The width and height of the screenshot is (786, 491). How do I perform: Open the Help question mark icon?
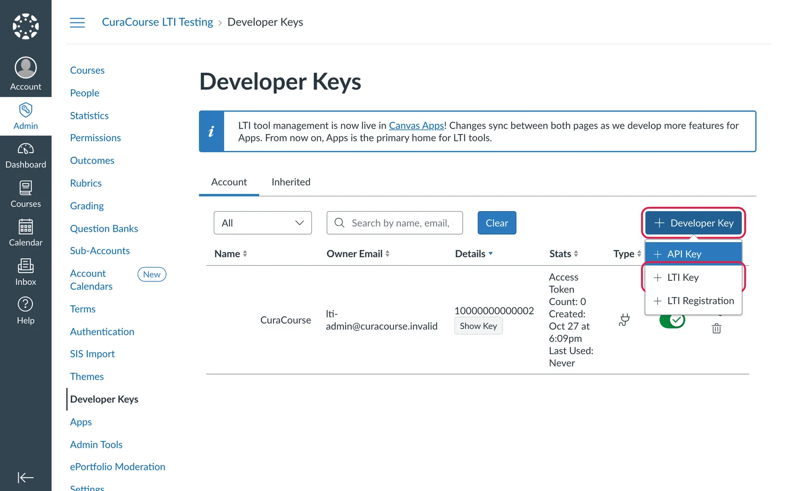point(26,304)
